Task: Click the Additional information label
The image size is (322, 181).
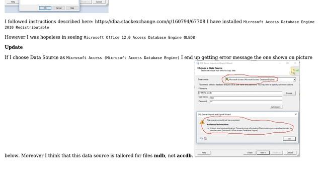Action: coord(217,125)
